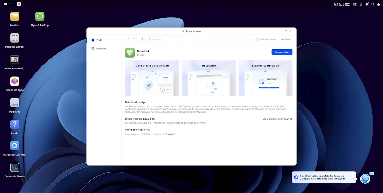The width and height of the screenshot is (383, 193).
Task: Open the Almacenamiento storage app
Action: (15, 60)
